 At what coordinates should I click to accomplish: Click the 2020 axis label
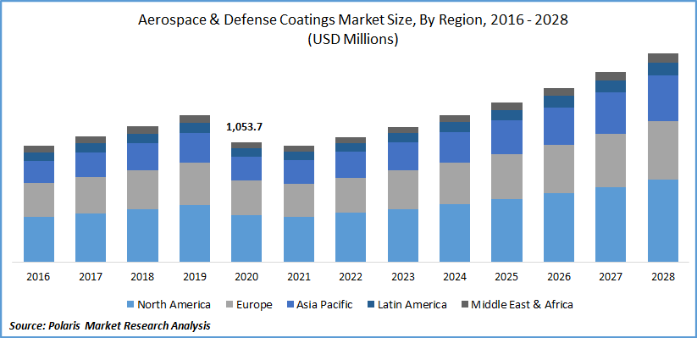(246, 277)
